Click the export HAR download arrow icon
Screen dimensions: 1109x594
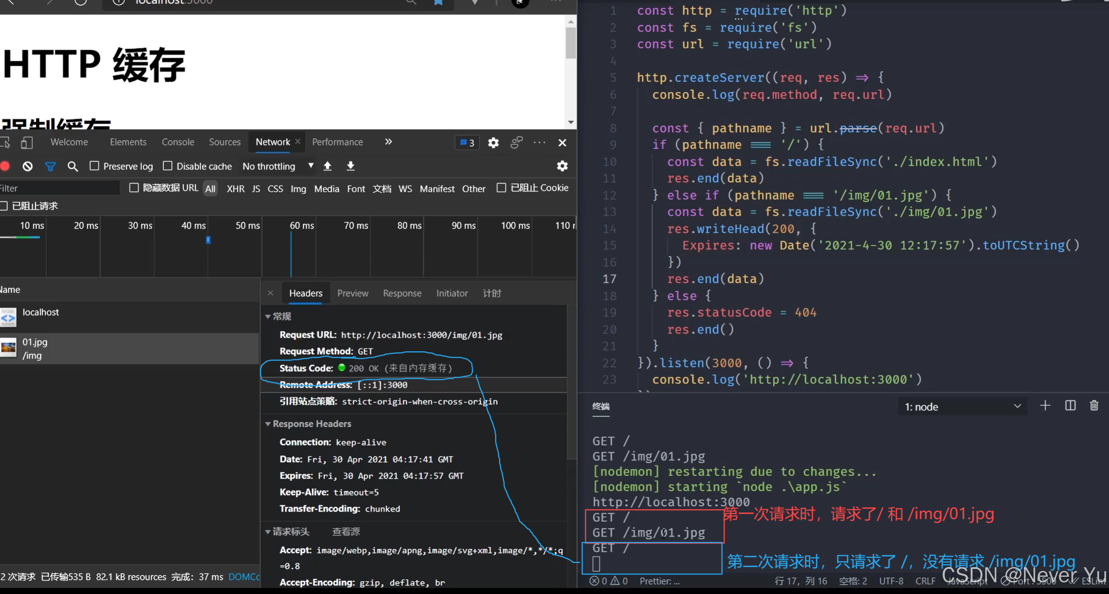click(x=350, y=166)
